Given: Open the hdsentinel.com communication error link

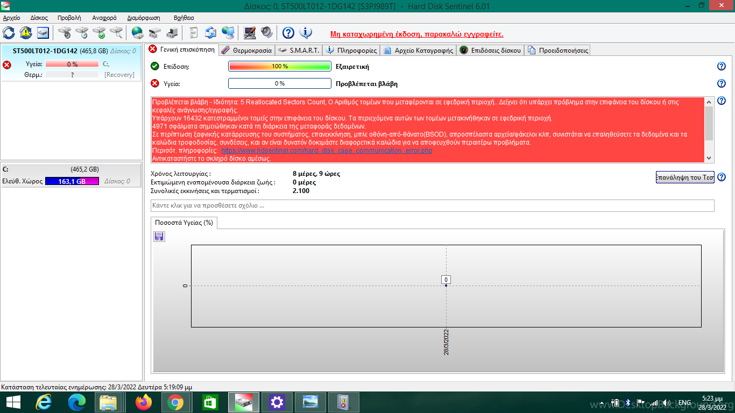Looking at the screenshot, I should (326, 151).
